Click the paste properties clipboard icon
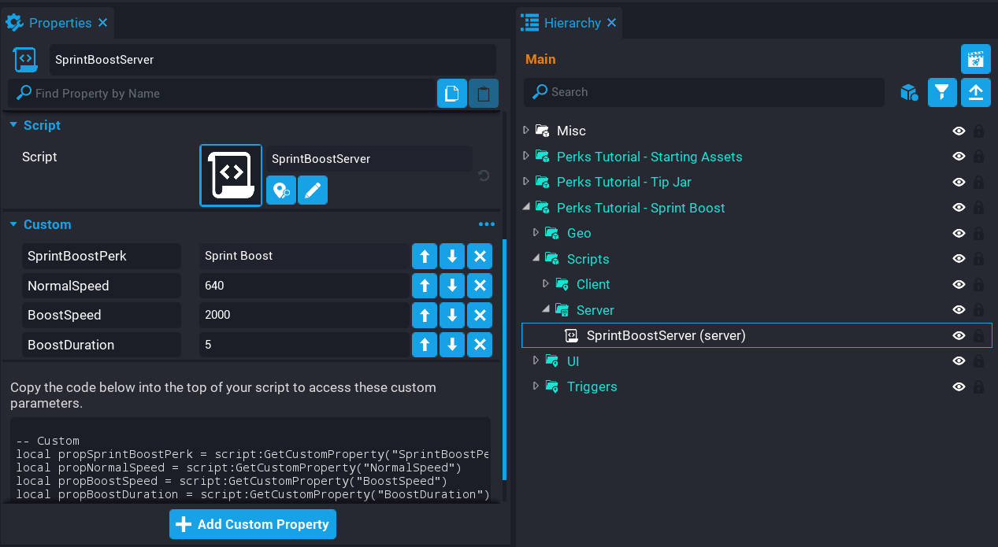The height and width of the screenshot is (547, 998). point(484,94)
